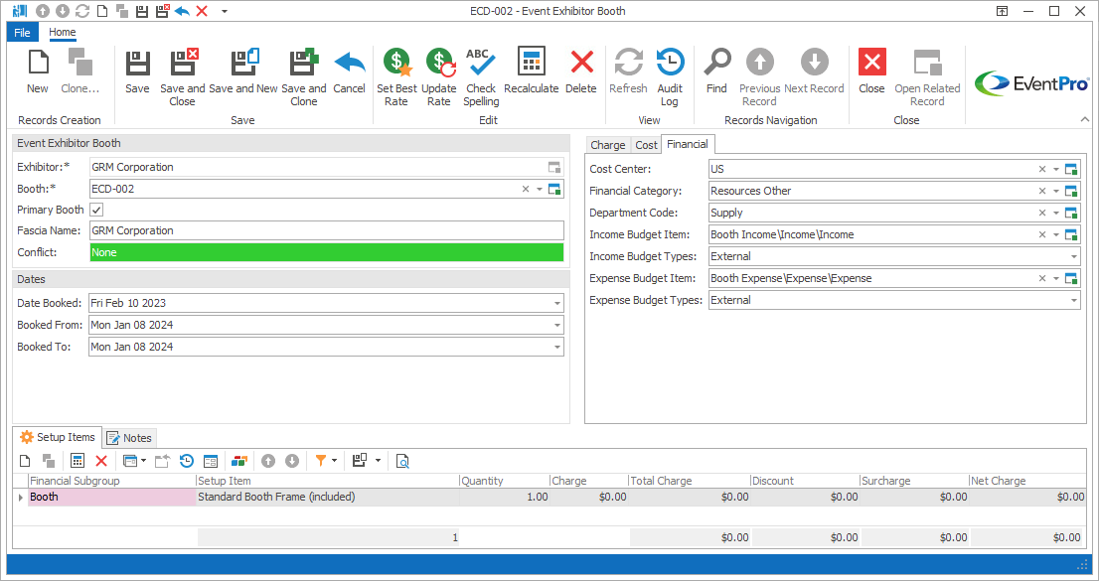Click the filter funnel icon

(320, 461)
